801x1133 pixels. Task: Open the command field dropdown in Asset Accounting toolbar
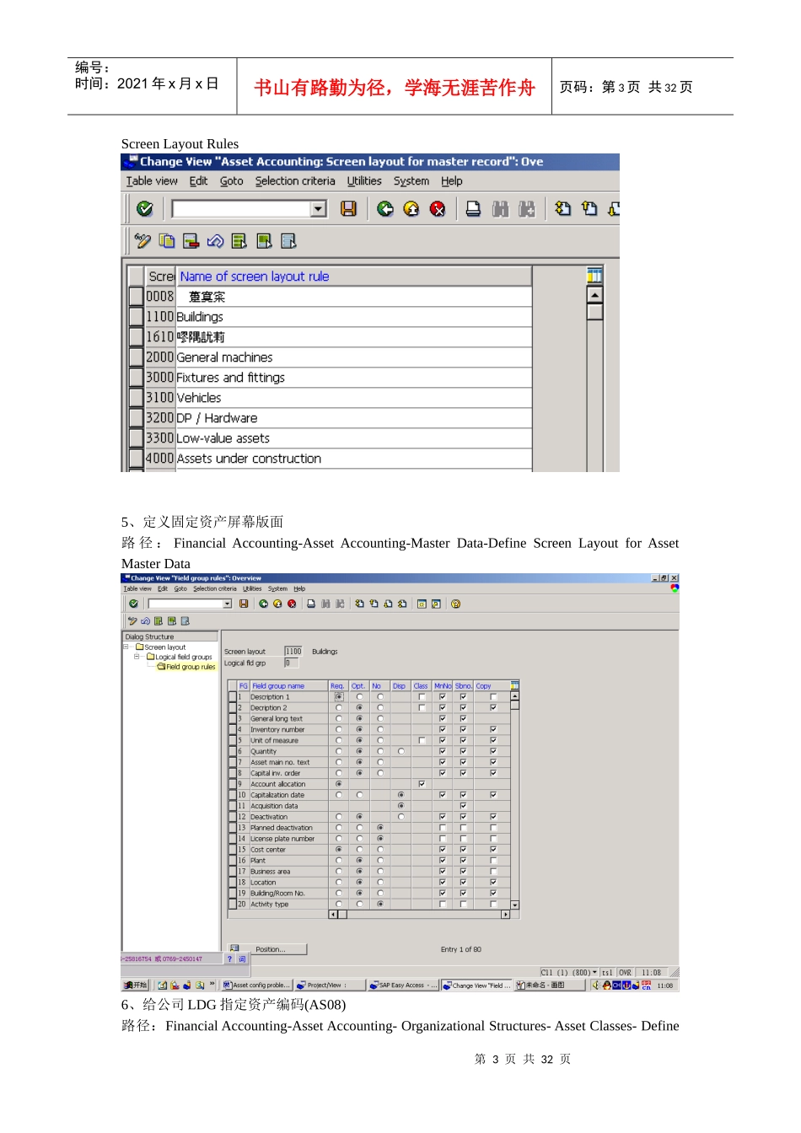pyautogui.click(x=318, y=208)
